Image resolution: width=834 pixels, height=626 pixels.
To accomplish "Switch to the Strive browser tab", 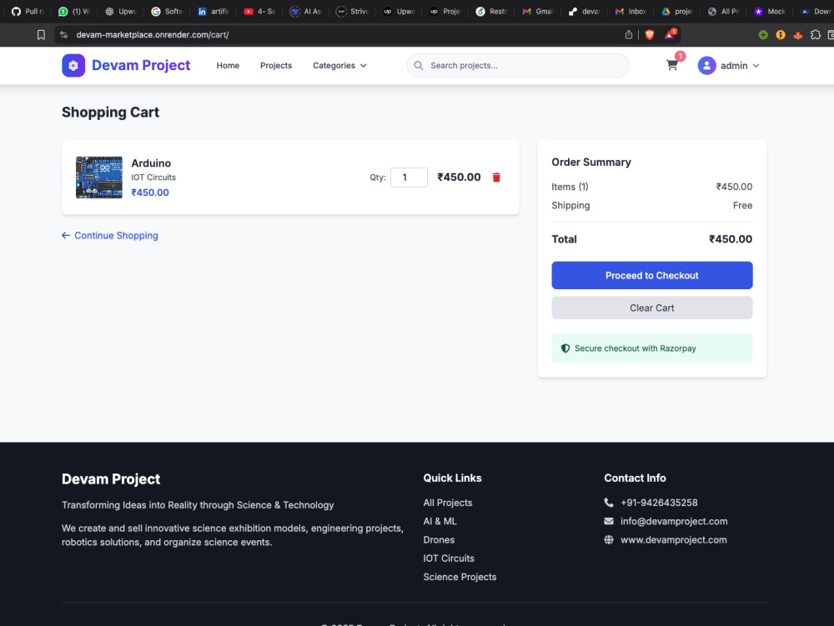I will click(352, 11).
